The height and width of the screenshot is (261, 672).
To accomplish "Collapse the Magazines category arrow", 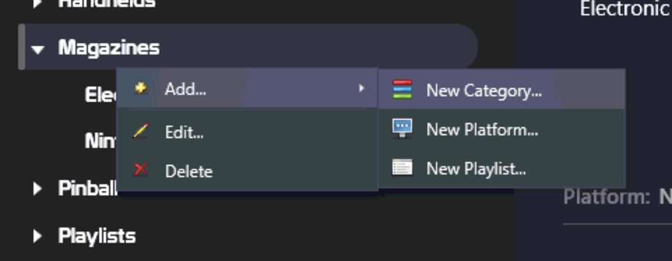I will pyautogui.click(x=38, y=50).
